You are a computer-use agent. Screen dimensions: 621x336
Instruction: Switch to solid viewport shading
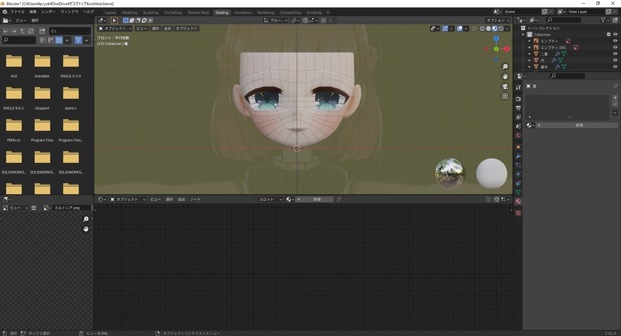(488, 28)
